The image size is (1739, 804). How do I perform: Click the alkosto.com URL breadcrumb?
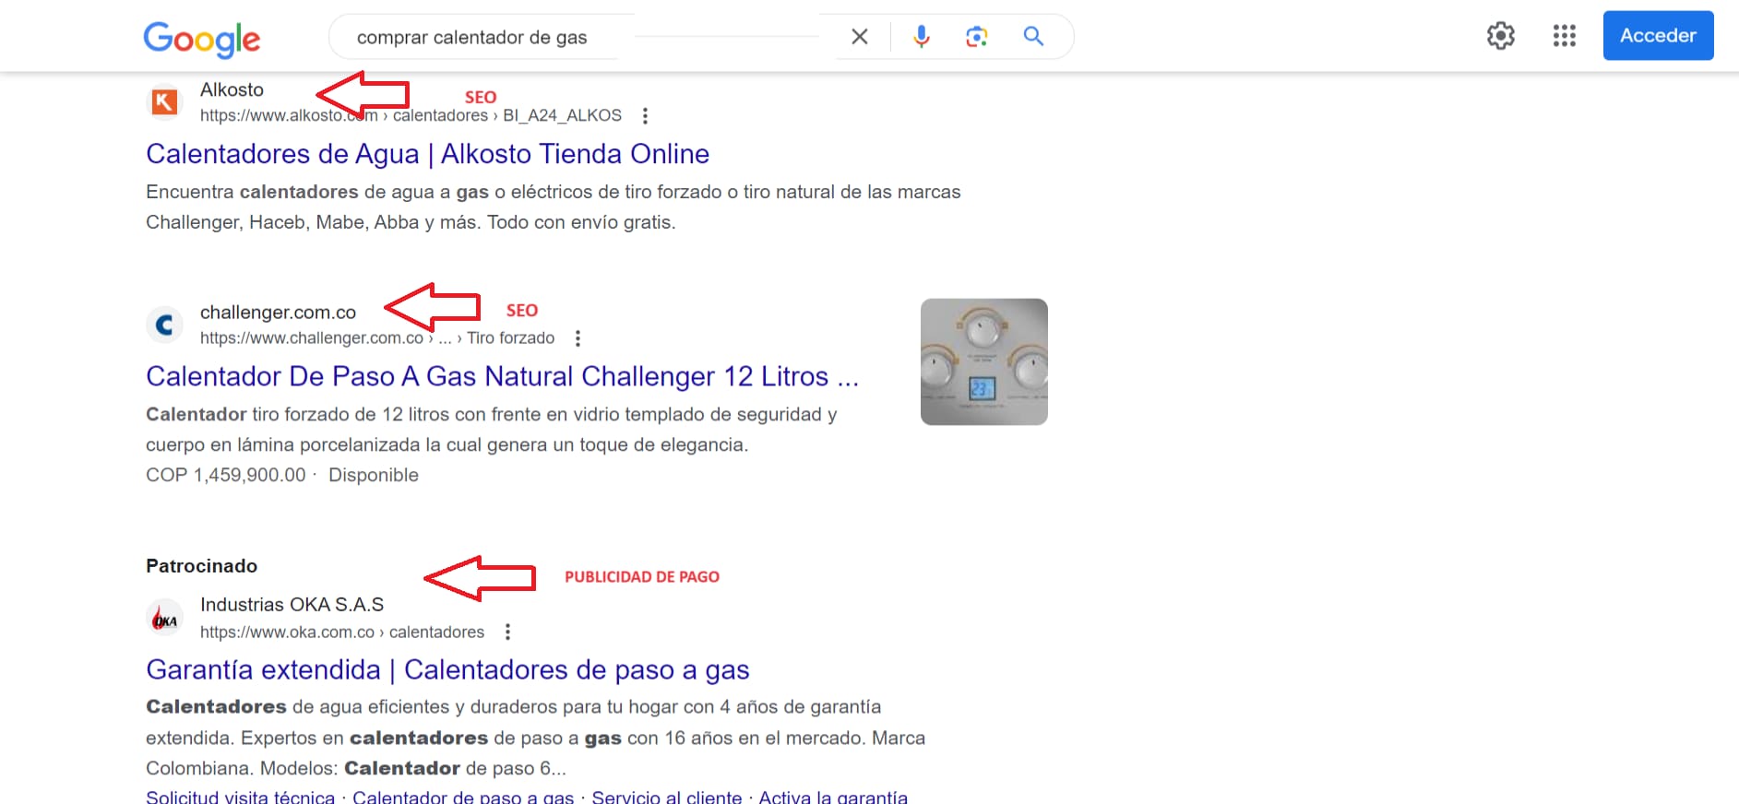411,115
